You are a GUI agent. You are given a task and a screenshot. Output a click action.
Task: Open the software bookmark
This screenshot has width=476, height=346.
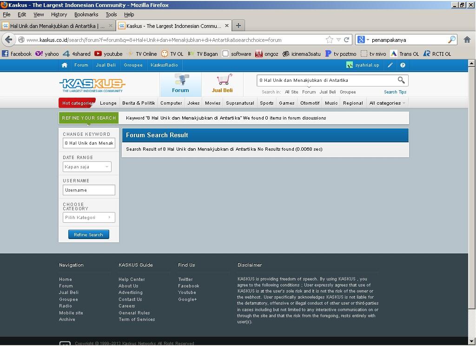(237, 54)
